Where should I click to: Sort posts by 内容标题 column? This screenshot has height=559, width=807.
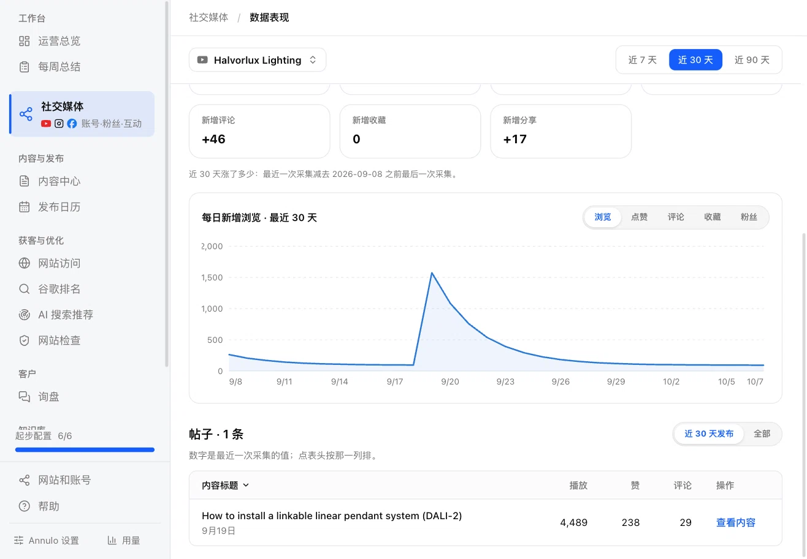point(226,486)
